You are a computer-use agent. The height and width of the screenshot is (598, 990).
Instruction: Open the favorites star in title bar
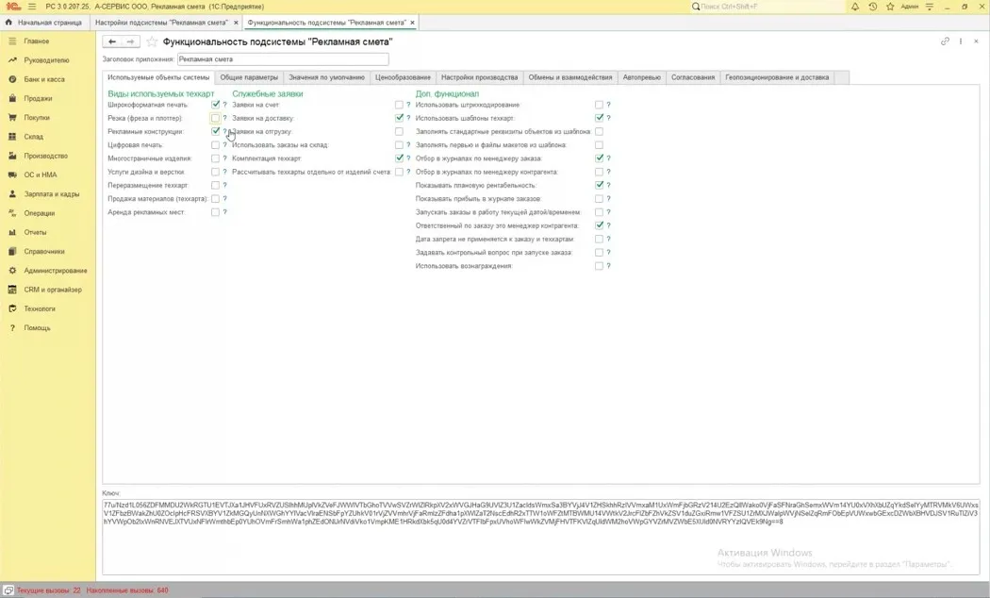(890, 7)
